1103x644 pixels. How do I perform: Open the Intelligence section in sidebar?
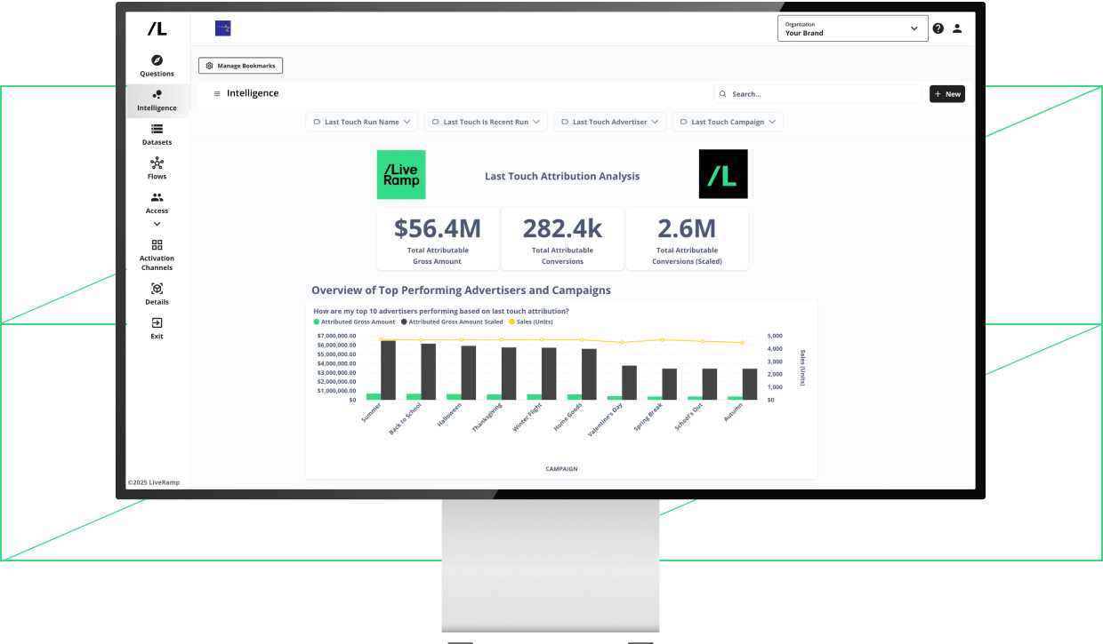pos(157,100)
